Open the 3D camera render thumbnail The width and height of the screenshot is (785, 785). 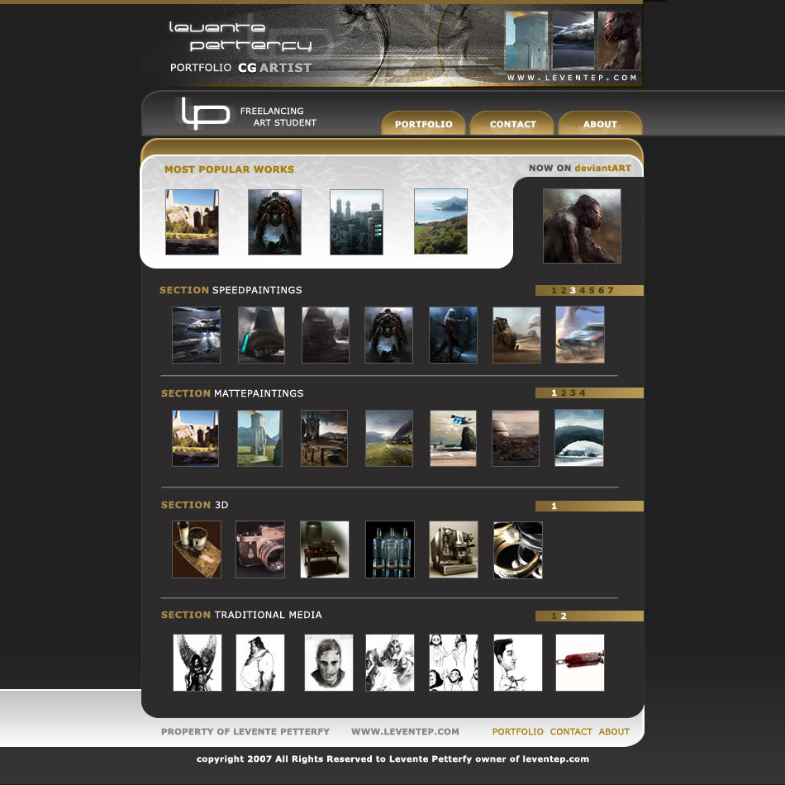260,549
